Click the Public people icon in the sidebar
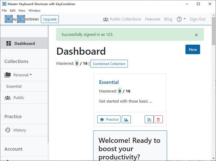The height and width of the screenshot is (161, 216). point(8,98)
